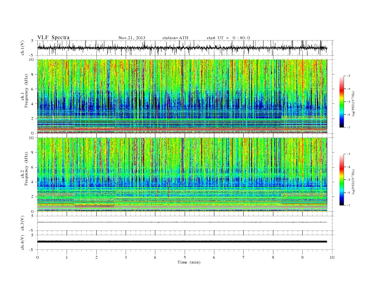Click the "station=ATH" header label
The height and width of the screenshot is (289, 374).
(x=175, y=38)
